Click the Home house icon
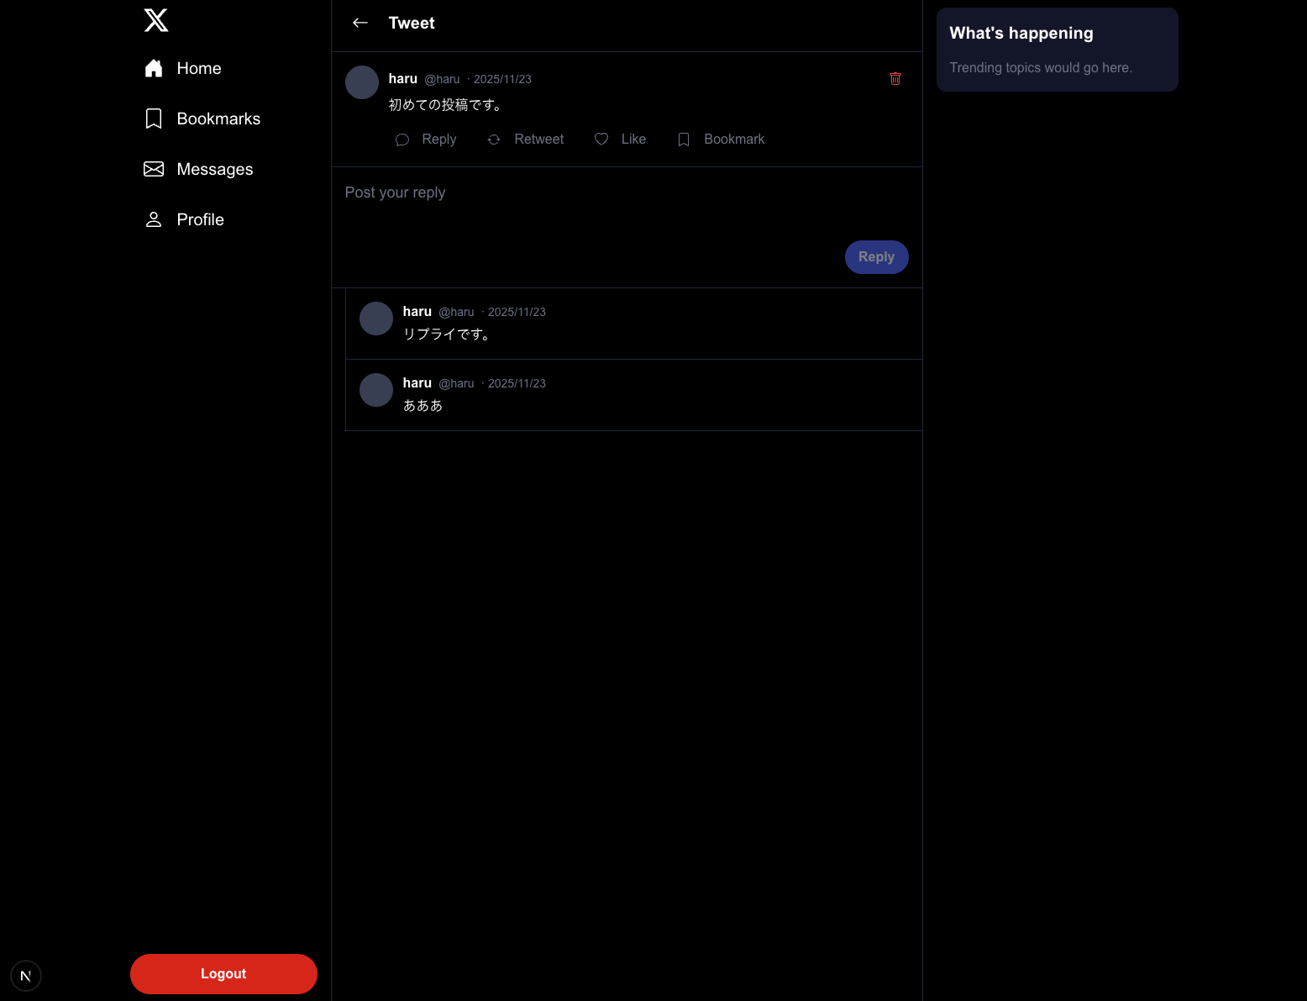 click(154, 68)
